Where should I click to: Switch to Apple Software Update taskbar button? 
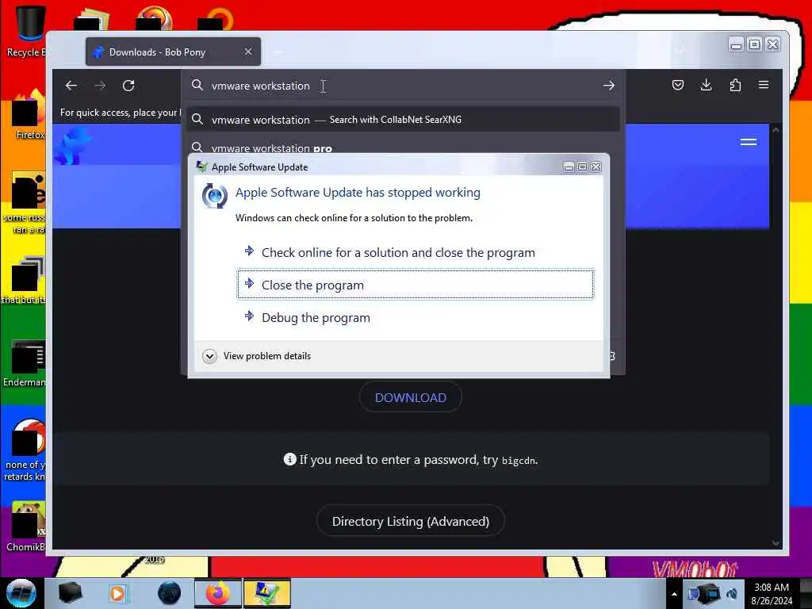[x=266, y=593]
